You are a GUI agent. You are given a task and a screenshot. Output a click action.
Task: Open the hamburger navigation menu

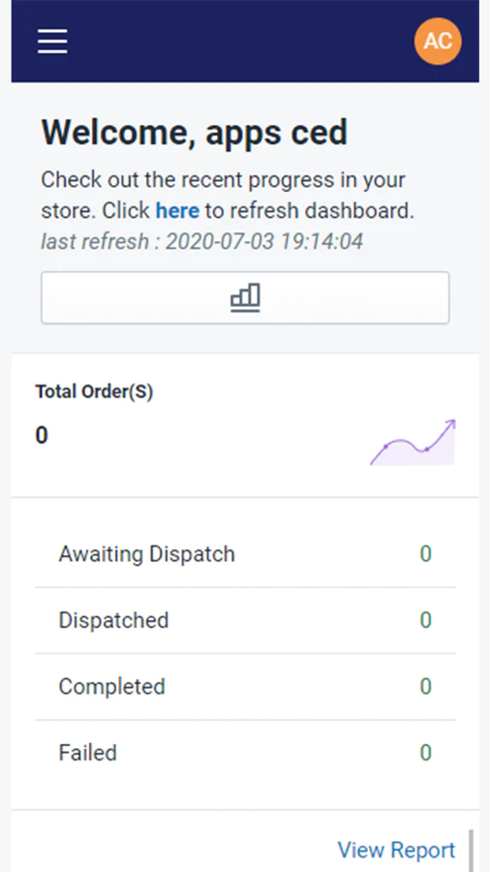[53, 42]
